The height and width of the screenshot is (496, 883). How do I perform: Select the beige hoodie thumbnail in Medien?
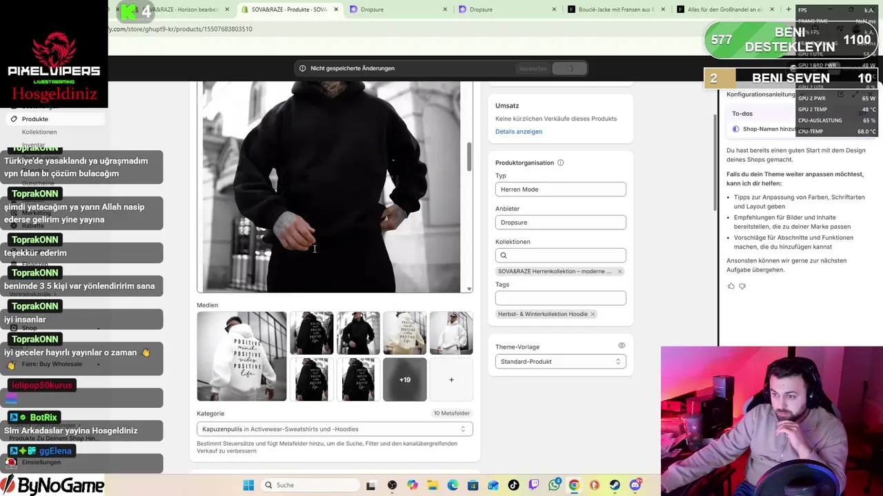click(x=405, y=333)
